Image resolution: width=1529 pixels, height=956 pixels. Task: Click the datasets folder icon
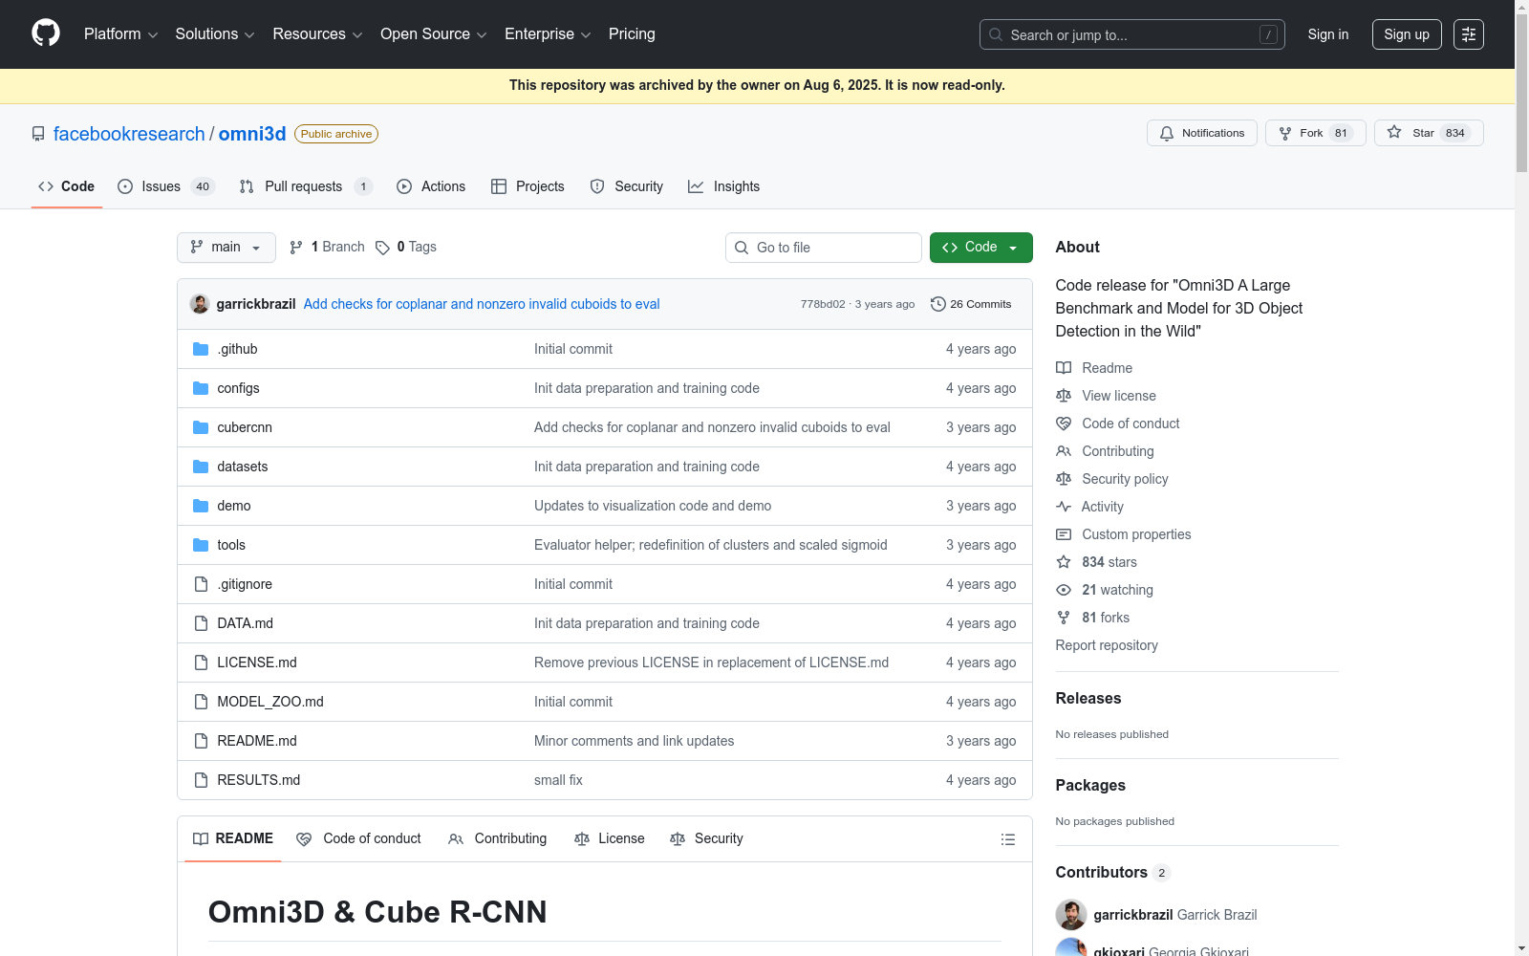201,467
